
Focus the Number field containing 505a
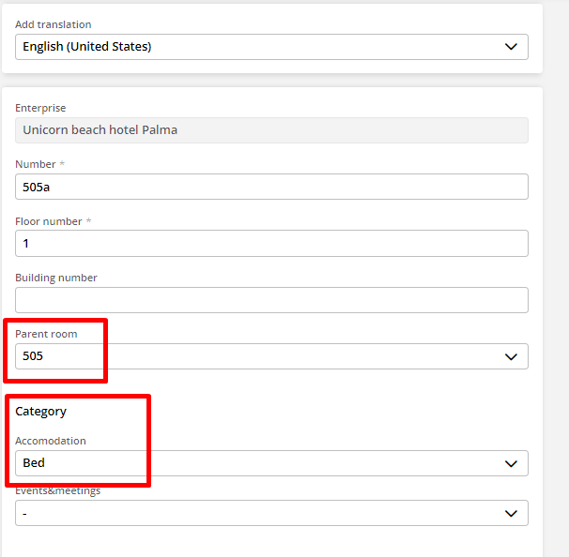tap(271, 187)
